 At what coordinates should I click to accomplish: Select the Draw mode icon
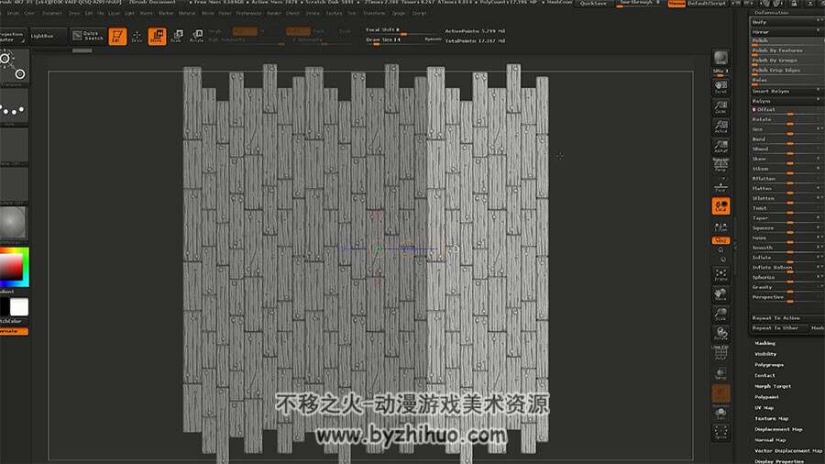click(137, 37)
